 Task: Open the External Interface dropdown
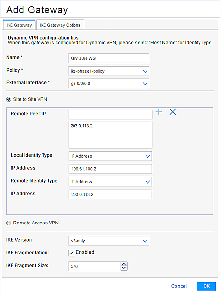(109, 84)
